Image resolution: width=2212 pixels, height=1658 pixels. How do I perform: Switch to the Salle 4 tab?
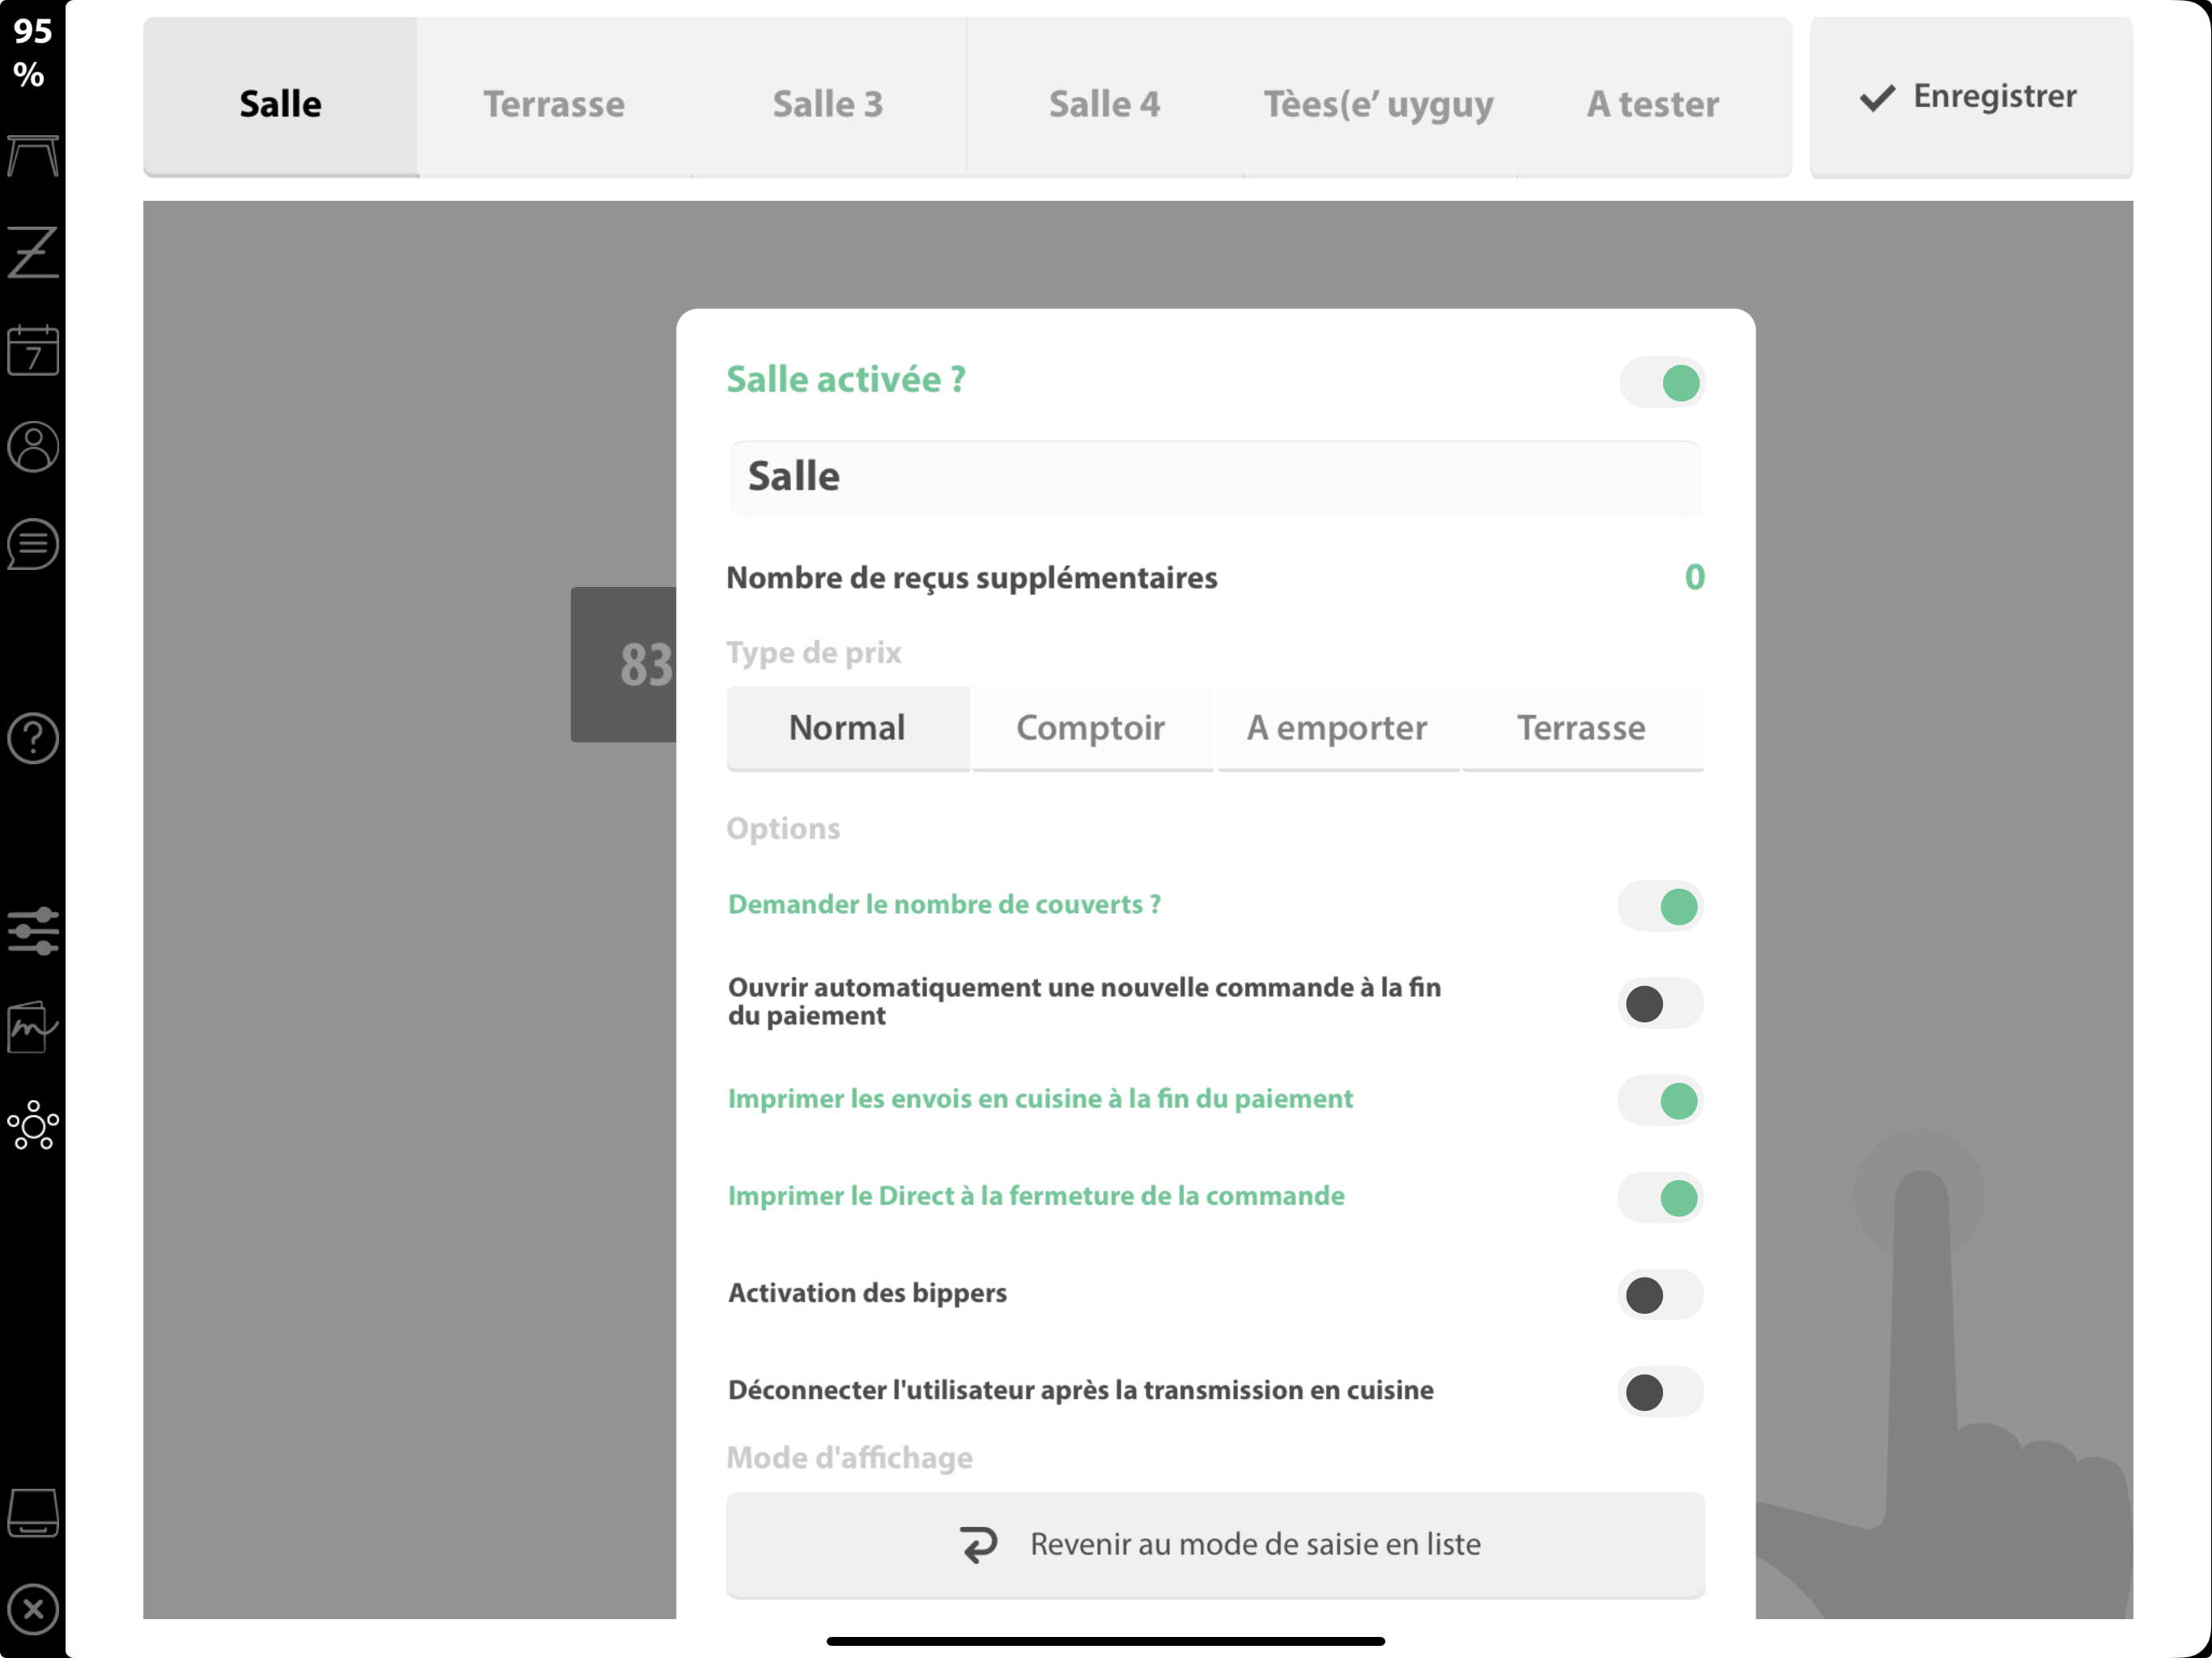1104,97
